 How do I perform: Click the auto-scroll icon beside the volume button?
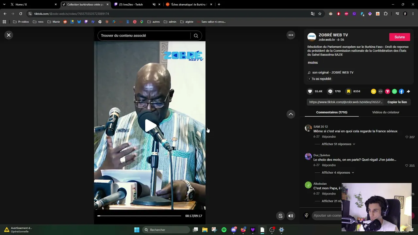[280, 216]
